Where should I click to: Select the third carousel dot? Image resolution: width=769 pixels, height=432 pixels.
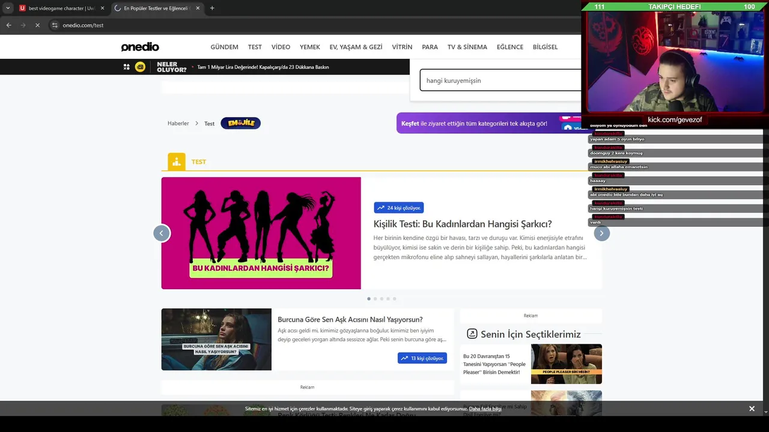coord(381,298)
